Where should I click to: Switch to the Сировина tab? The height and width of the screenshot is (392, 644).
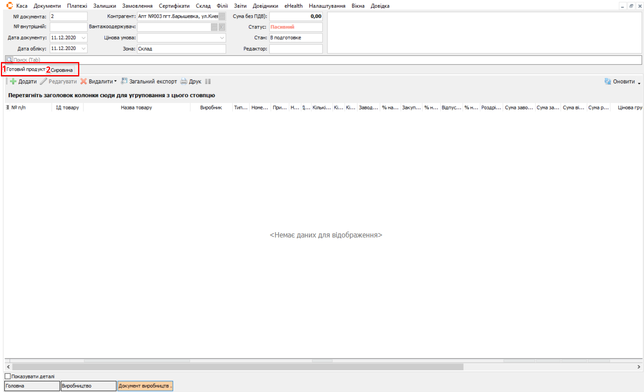click(x=61, y=70)
